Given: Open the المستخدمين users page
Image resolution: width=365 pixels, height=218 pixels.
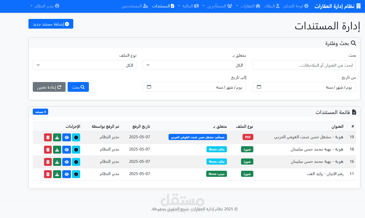Looking at the screenshot, I should coord(135,6).
